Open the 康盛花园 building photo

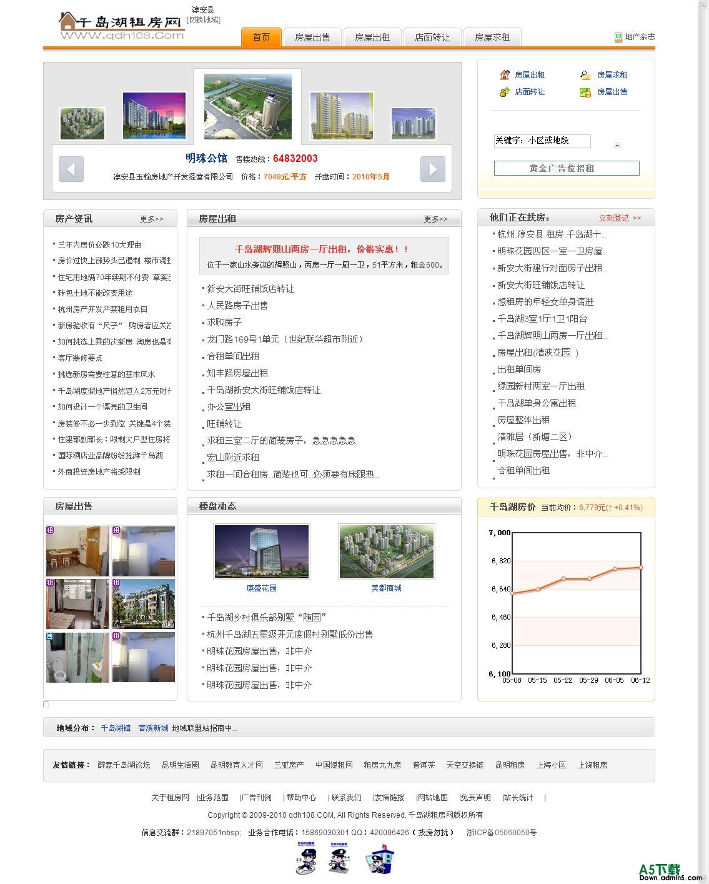click(261, 552)
